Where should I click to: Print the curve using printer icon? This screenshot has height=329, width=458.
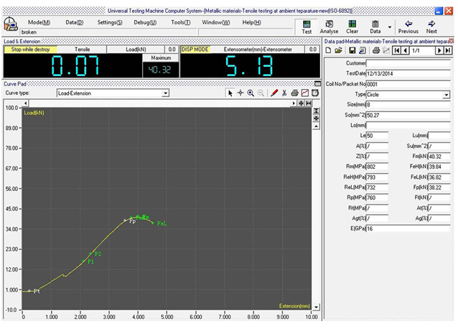click(294, 93)
